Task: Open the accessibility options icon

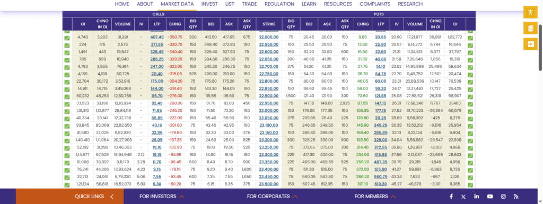Action: tap(530, 12)
